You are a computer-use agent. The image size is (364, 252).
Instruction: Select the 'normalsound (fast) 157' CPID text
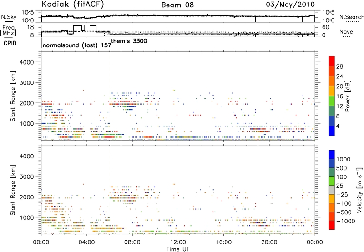77,45
